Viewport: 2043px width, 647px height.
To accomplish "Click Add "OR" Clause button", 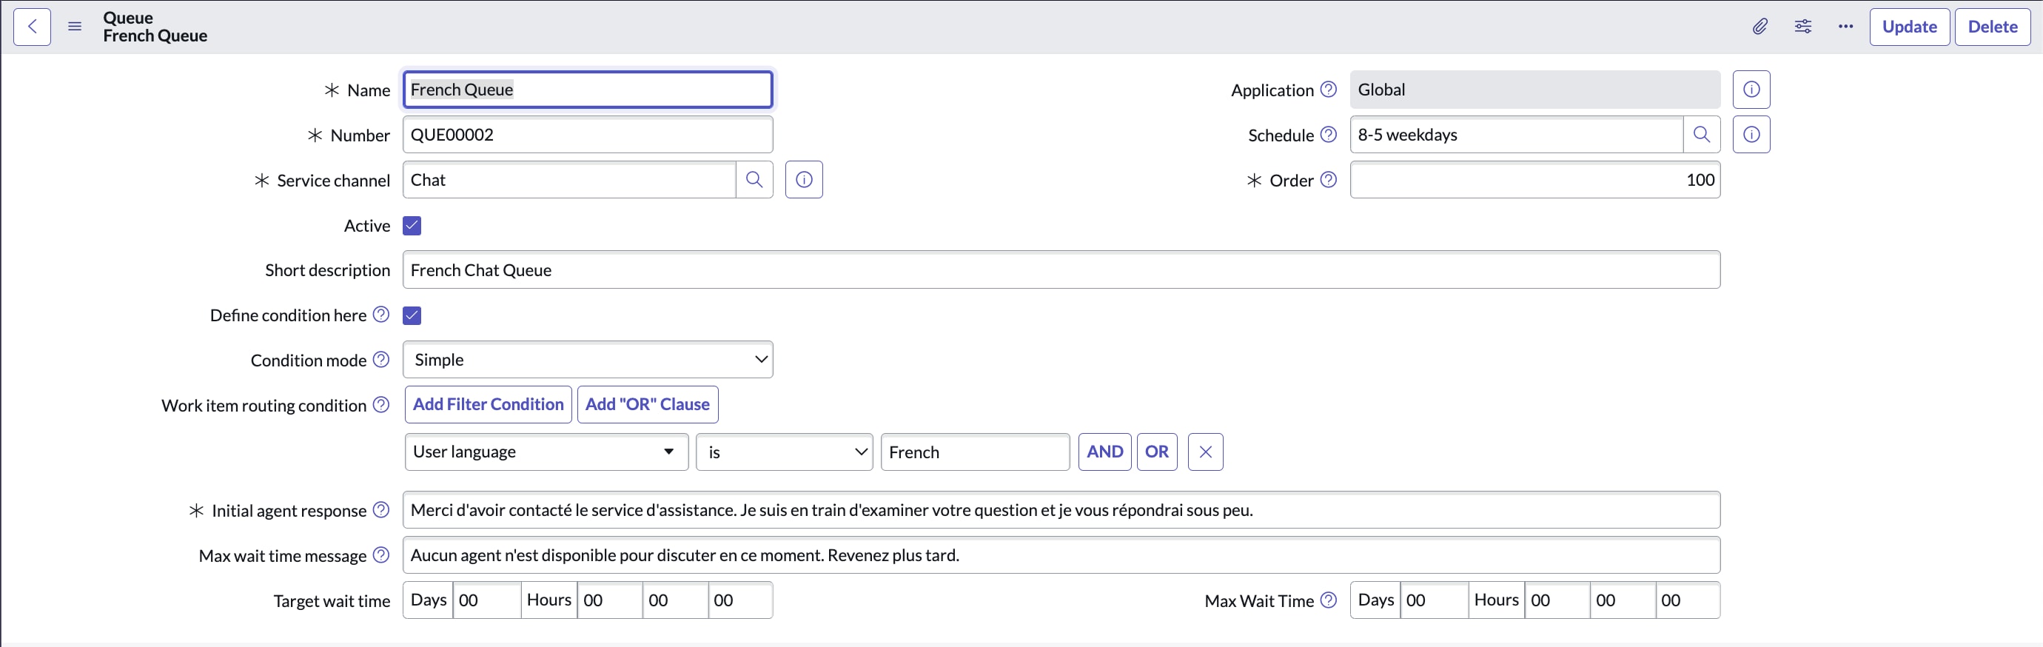I will [x=647, y=404].
